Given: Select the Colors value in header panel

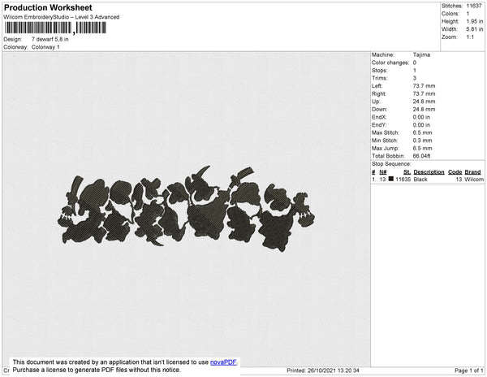Looking at the screenshot, I should coord(468,14).
